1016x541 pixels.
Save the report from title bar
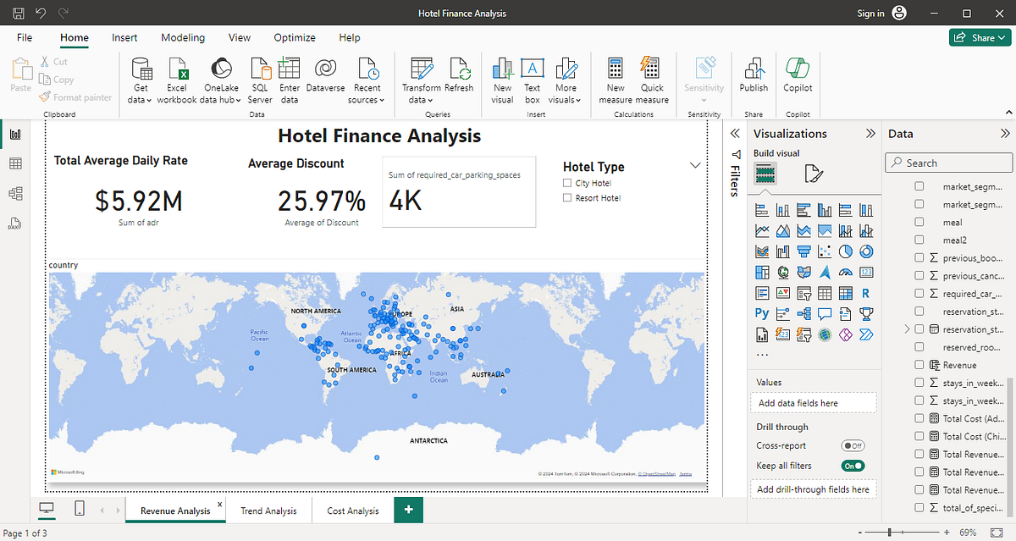tap(19, 13)
